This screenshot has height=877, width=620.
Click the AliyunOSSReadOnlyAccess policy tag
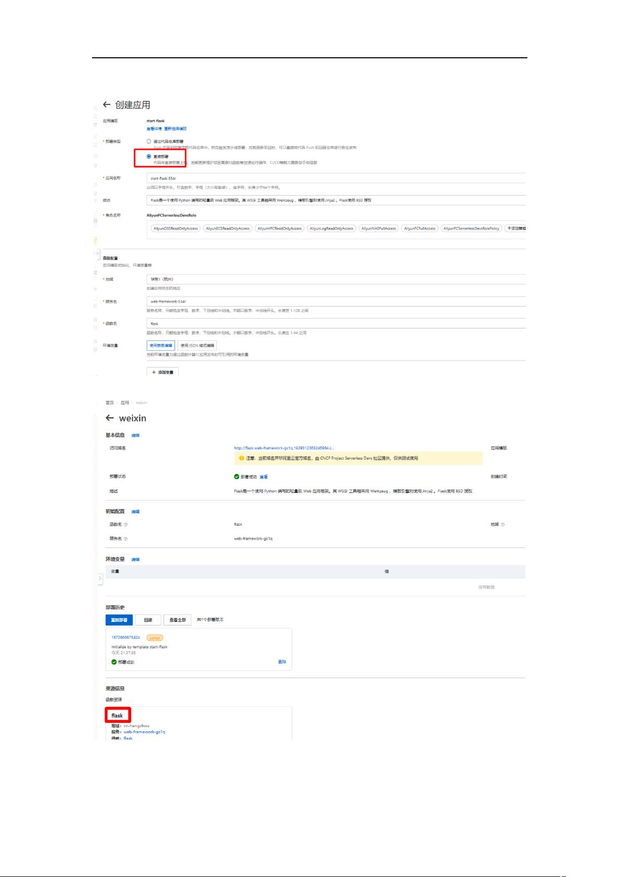pos(176,228)
